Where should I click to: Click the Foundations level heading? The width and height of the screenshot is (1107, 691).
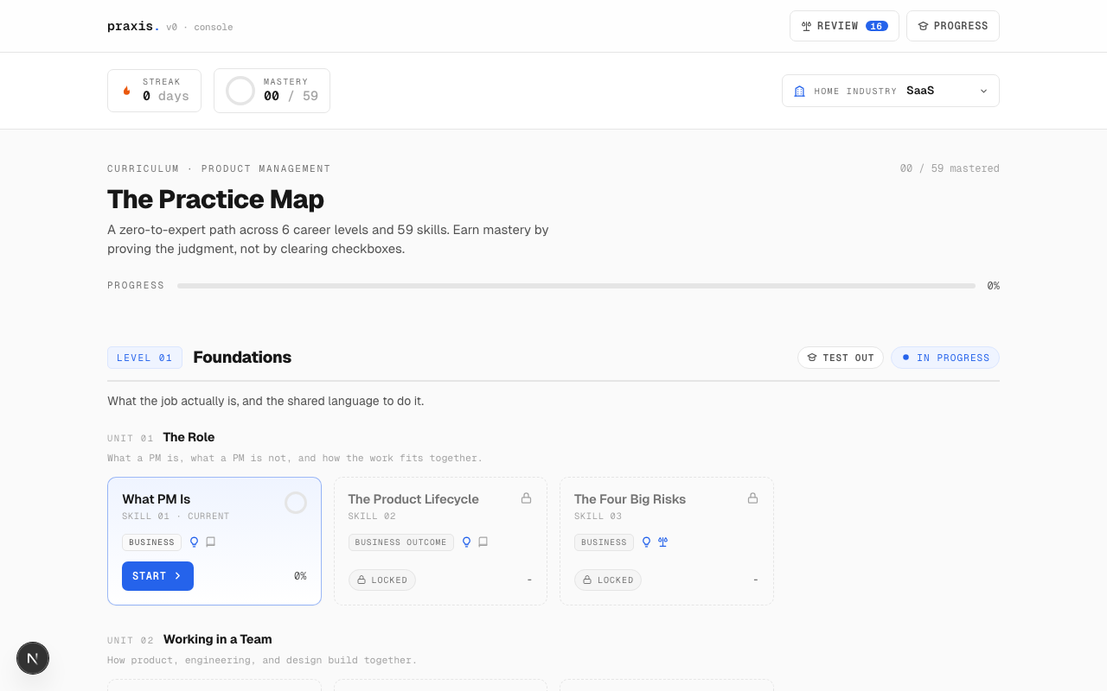242,358
